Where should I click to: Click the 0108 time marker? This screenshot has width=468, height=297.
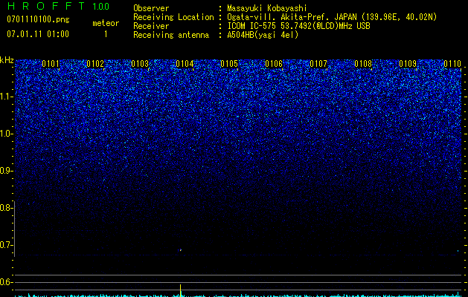tap(363, 64)
